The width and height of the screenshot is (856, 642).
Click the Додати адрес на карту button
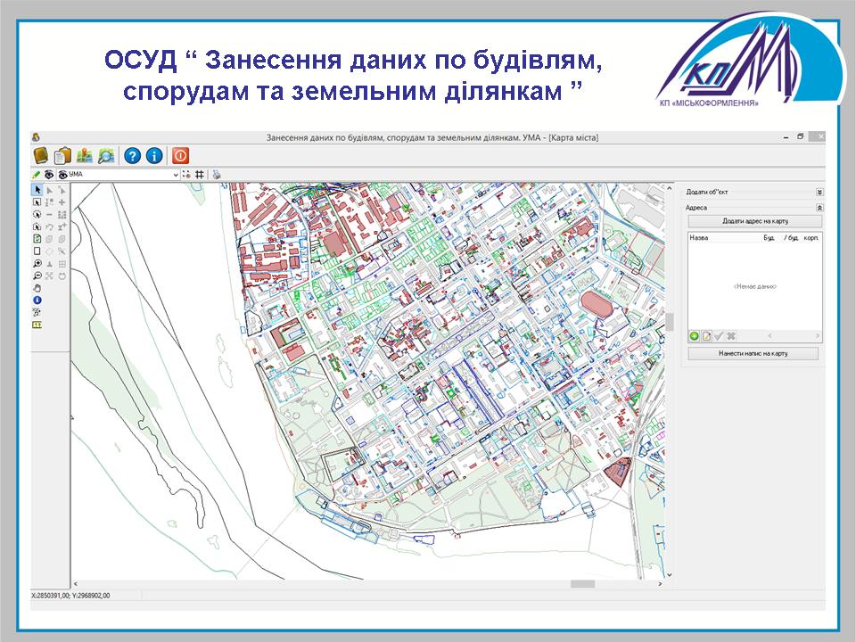click(x=754, y=220)
